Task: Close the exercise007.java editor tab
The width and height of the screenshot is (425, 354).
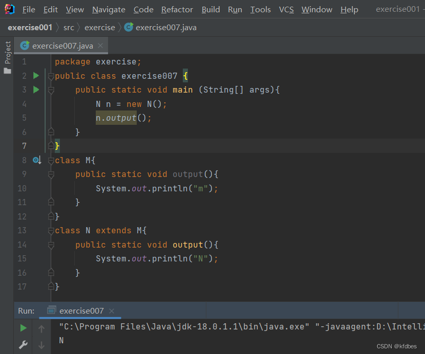Action: point(100,46)
